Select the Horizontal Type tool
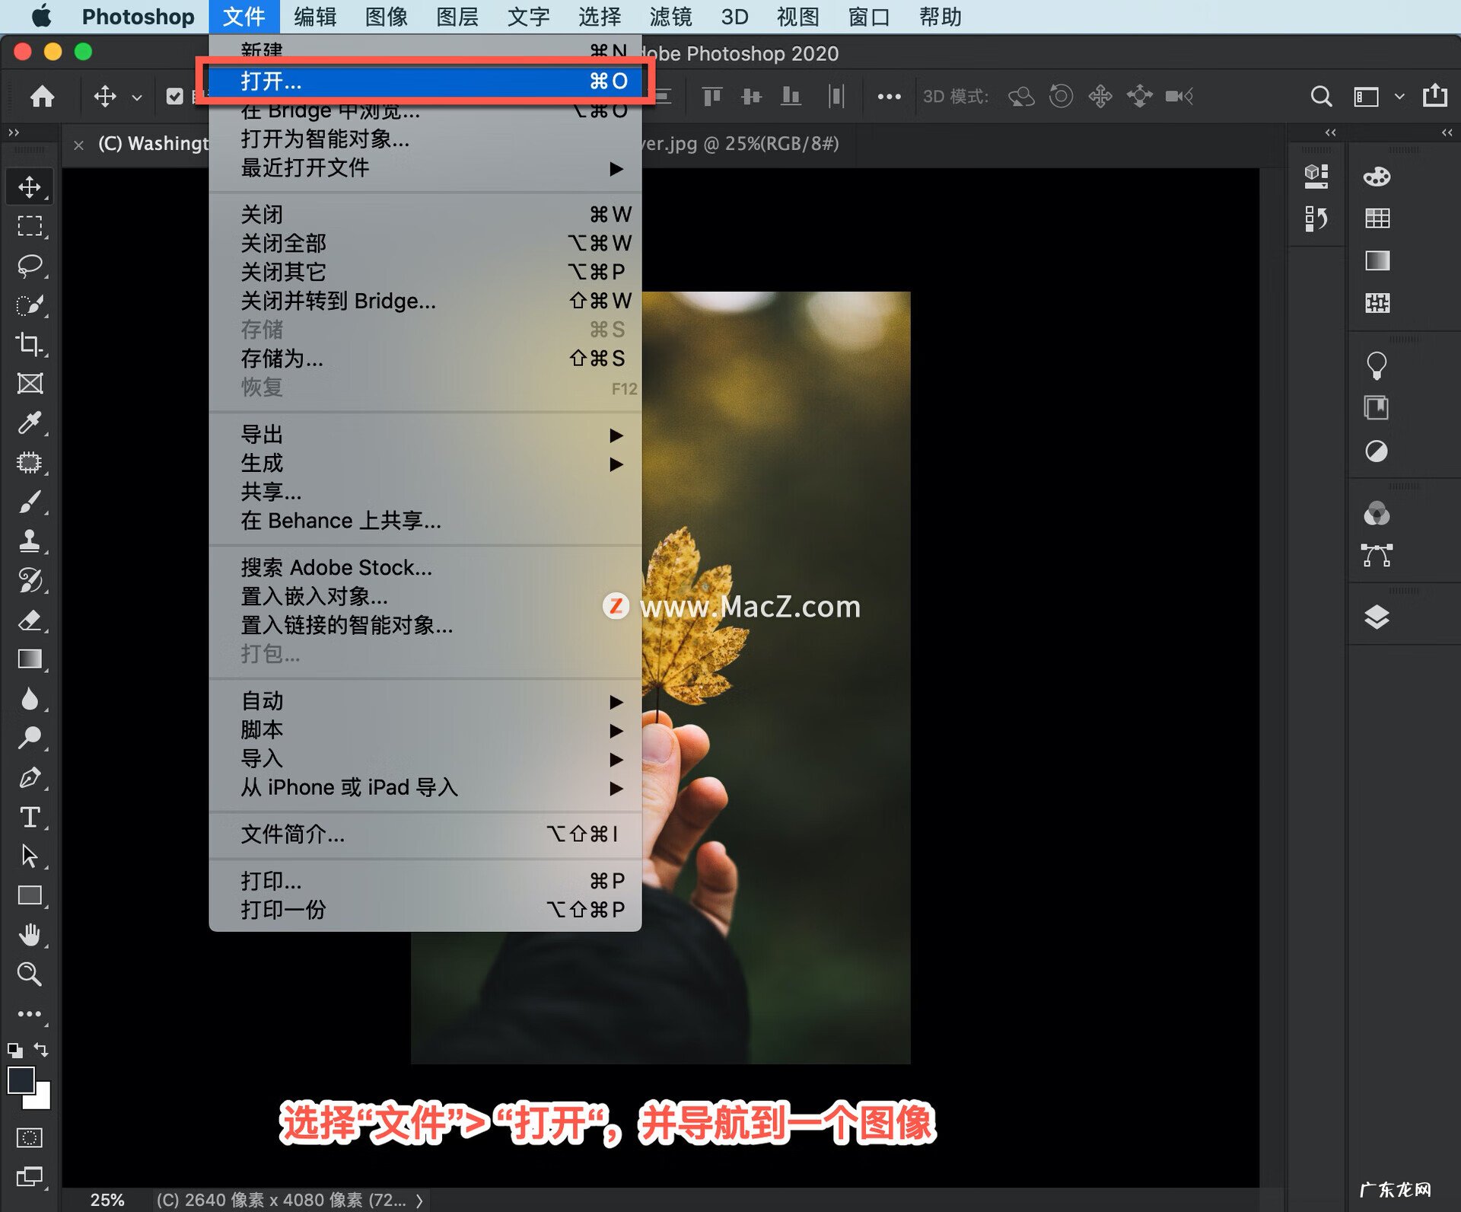Viewport: 1461px width, 1212px height. coord(30,818)
